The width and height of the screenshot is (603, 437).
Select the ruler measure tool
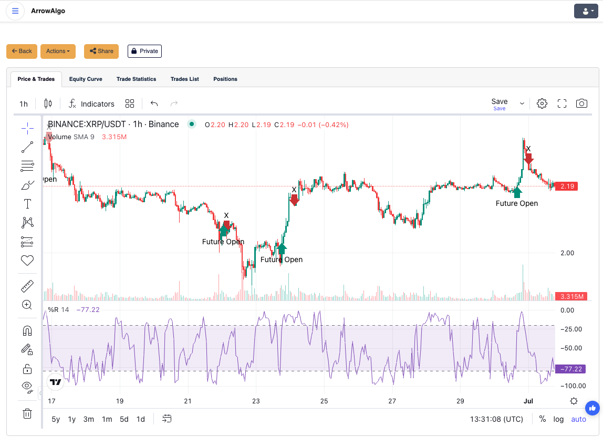(x=27, y=286)
